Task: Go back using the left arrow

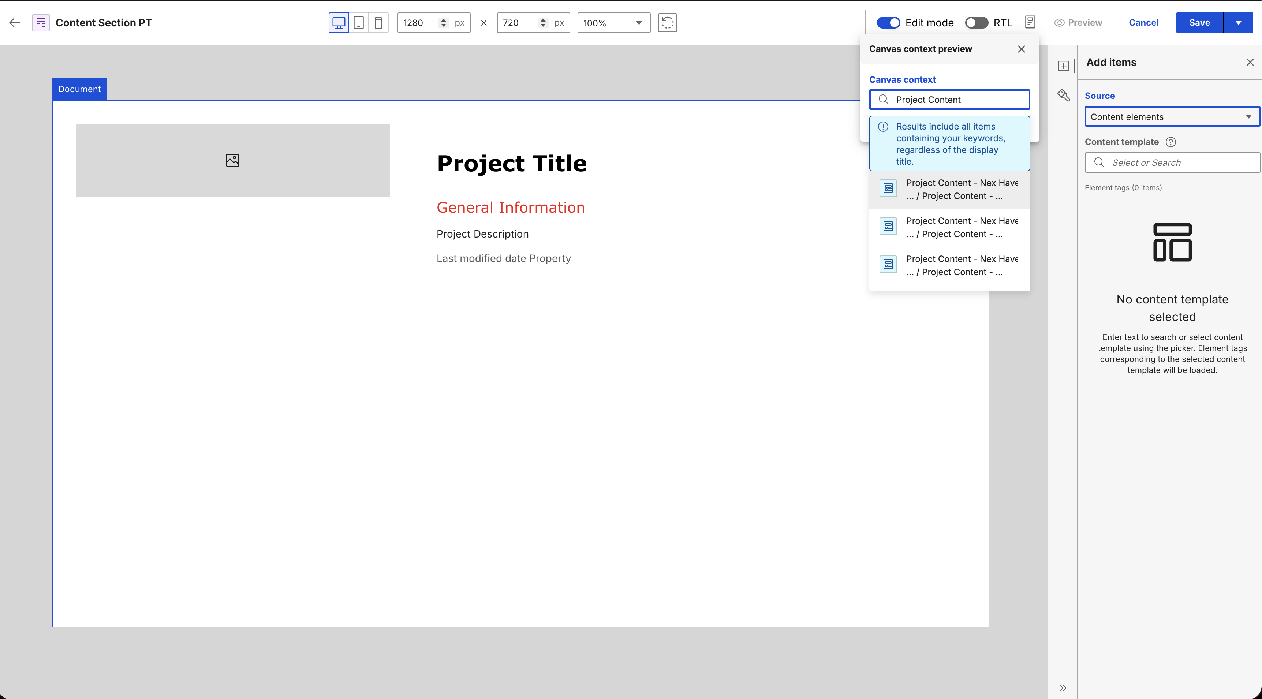Action: 15,23
